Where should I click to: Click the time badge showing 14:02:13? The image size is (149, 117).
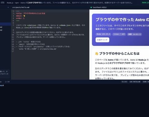tap(134, 34)
